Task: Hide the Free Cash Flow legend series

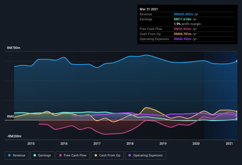Action: [x=73, y=155]
